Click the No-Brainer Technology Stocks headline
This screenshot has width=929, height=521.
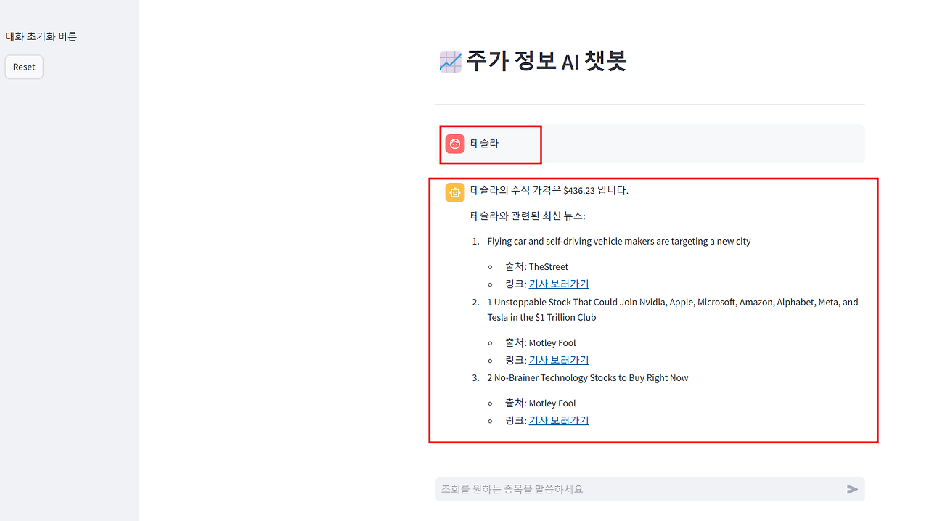point(588,377)
